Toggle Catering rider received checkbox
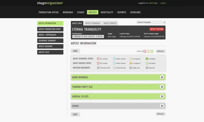This screenshot has height=122, width=204. [x=114, y=68]
